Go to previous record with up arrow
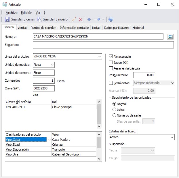Image resolution: width=179 pixels, height=178 pixels. 89,19
